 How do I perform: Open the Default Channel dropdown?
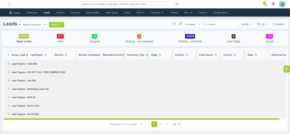(x=35, y=25)
